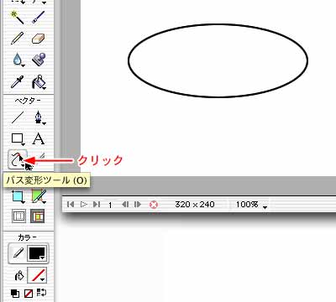This screenshot has width=336, height=302.
Task: Select the Blur water drop tool
Action: [18, 60]
